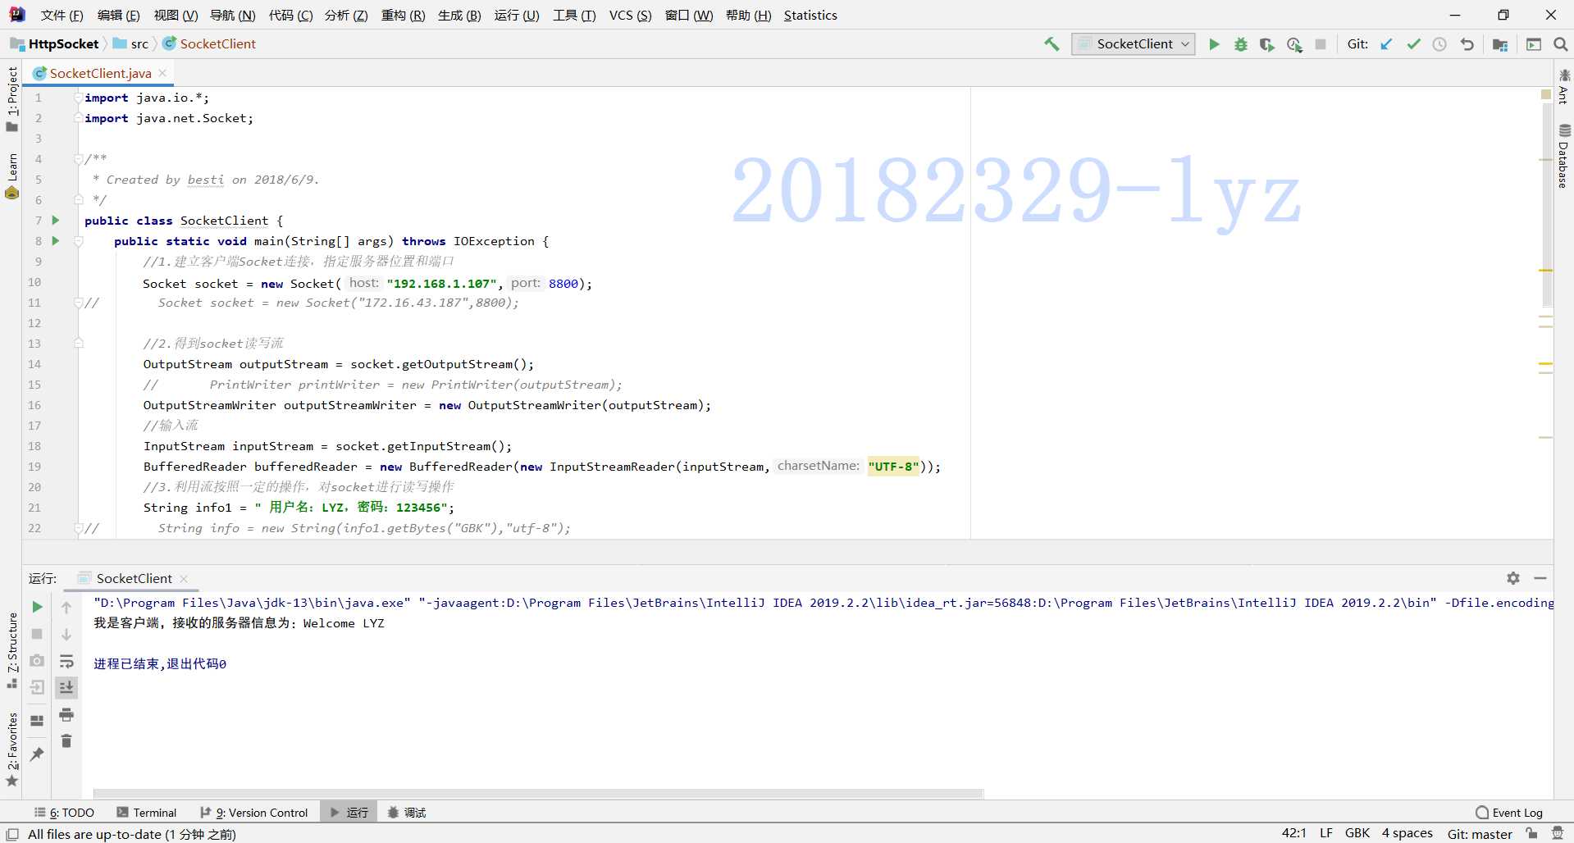The width and height of the screenshot is (1574, 843).
Task: Run SocketClient with the green play button
Action: 1214,44
